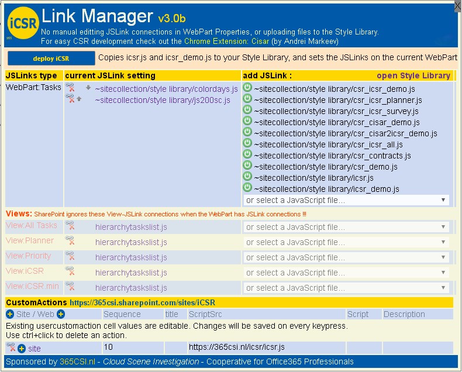462x372 pixels.
Task: Move colordays.js down in order
Action: [88, 88]
